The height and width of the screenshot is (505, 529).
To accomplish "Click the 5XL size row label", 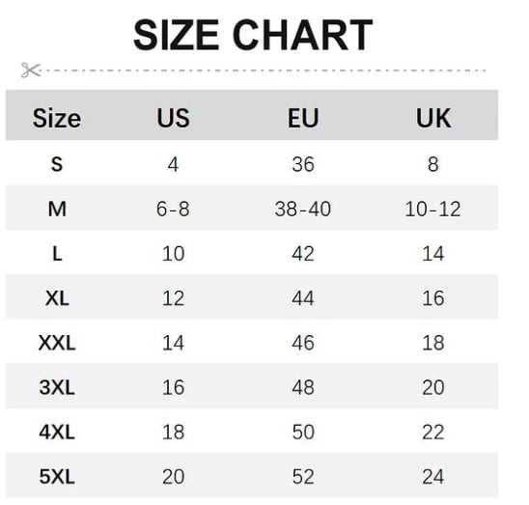I will pyautogui.click(x=57, y=477).
